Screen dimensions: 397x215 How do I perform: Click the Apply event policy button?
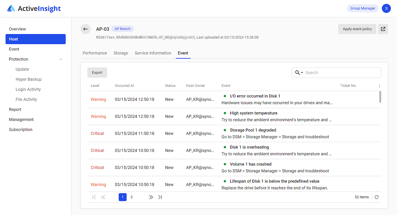(x=357, y=29)
